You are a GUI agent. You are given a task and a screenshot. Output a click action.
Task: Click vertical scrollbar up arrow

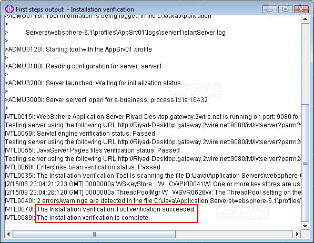(x=305, y=19)
